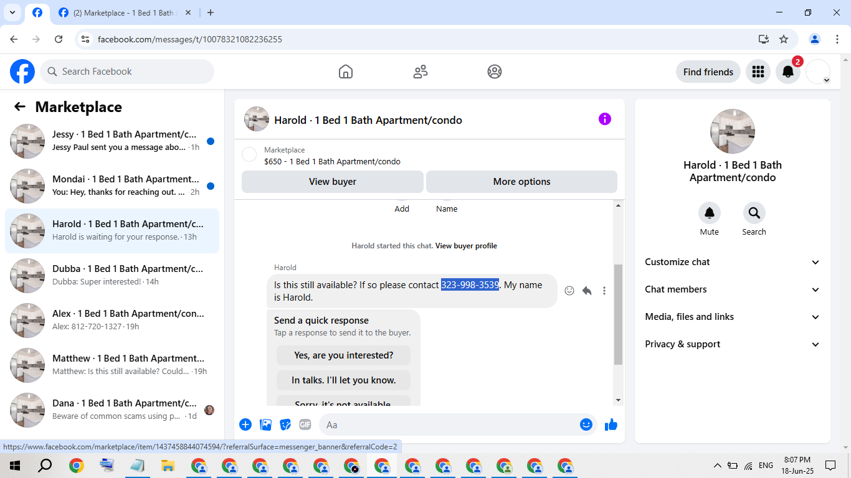The image size is (851, 478).
Task: Follow the View buyer profile link
Action: [x=466, y=246]
